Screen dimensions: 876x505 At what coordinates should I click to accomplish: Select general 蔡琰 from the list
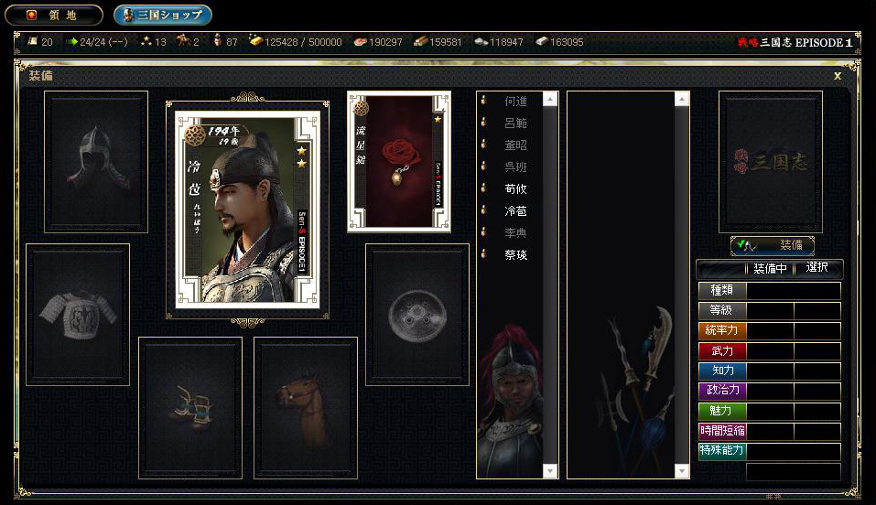[515, 254]
